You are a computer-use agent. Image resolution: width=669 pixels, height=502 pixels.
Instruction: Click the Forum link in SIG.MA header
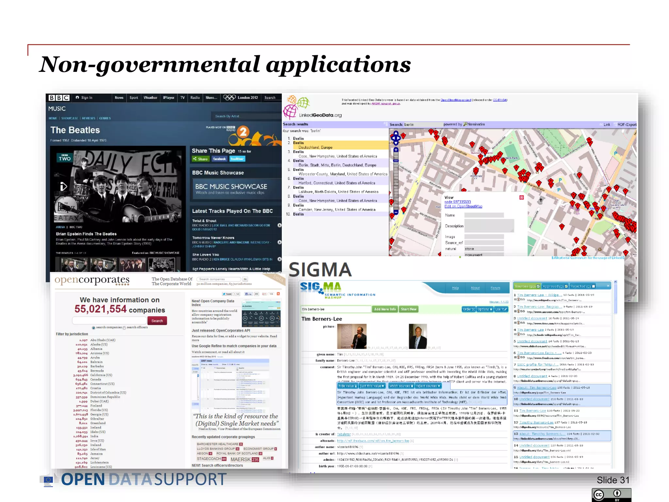(495, 288)
